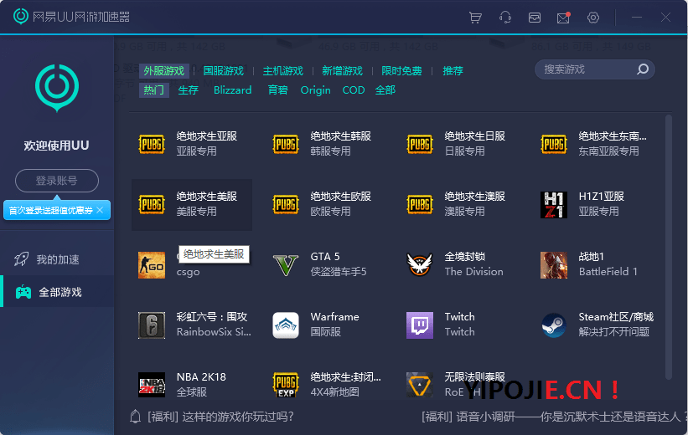The image size is (688, 435).
Task: Click the 侠盗猎车手5 subtitle text
Action: (x=339, y=272)
